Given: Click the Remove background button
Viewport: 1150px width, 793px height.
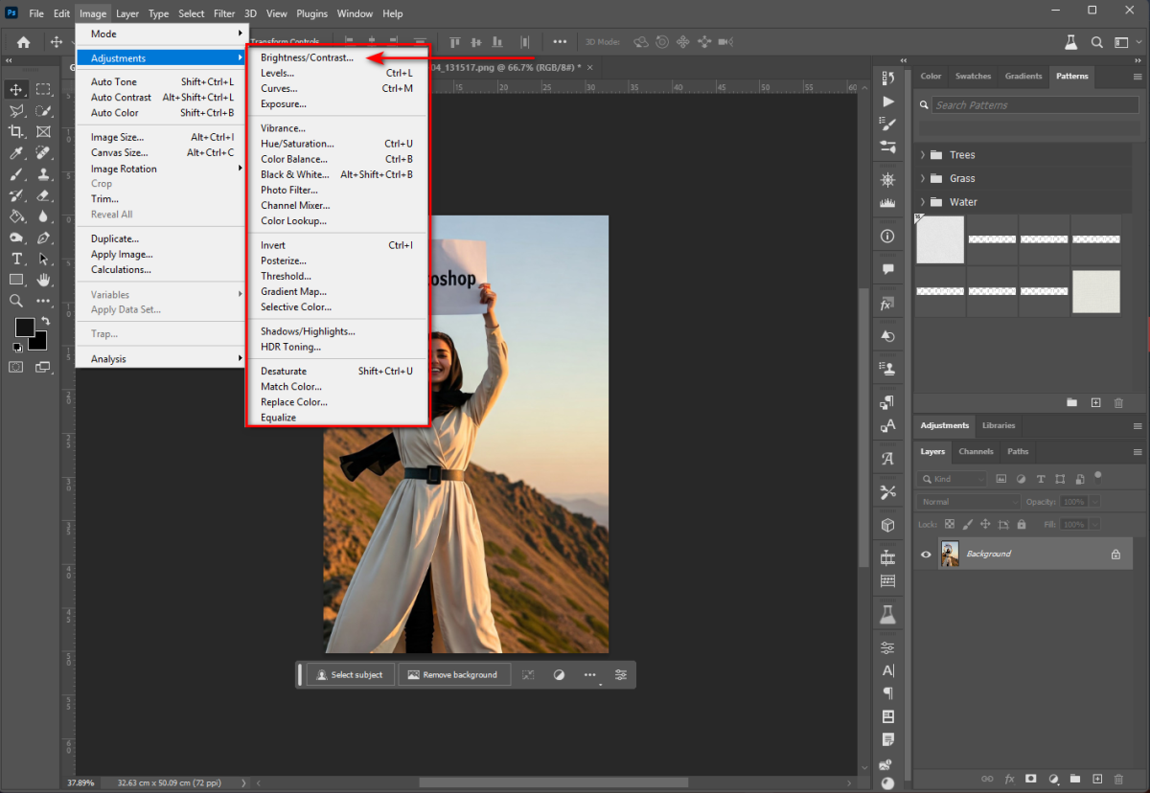Looking at the screenshot, I should click(453, 675).
